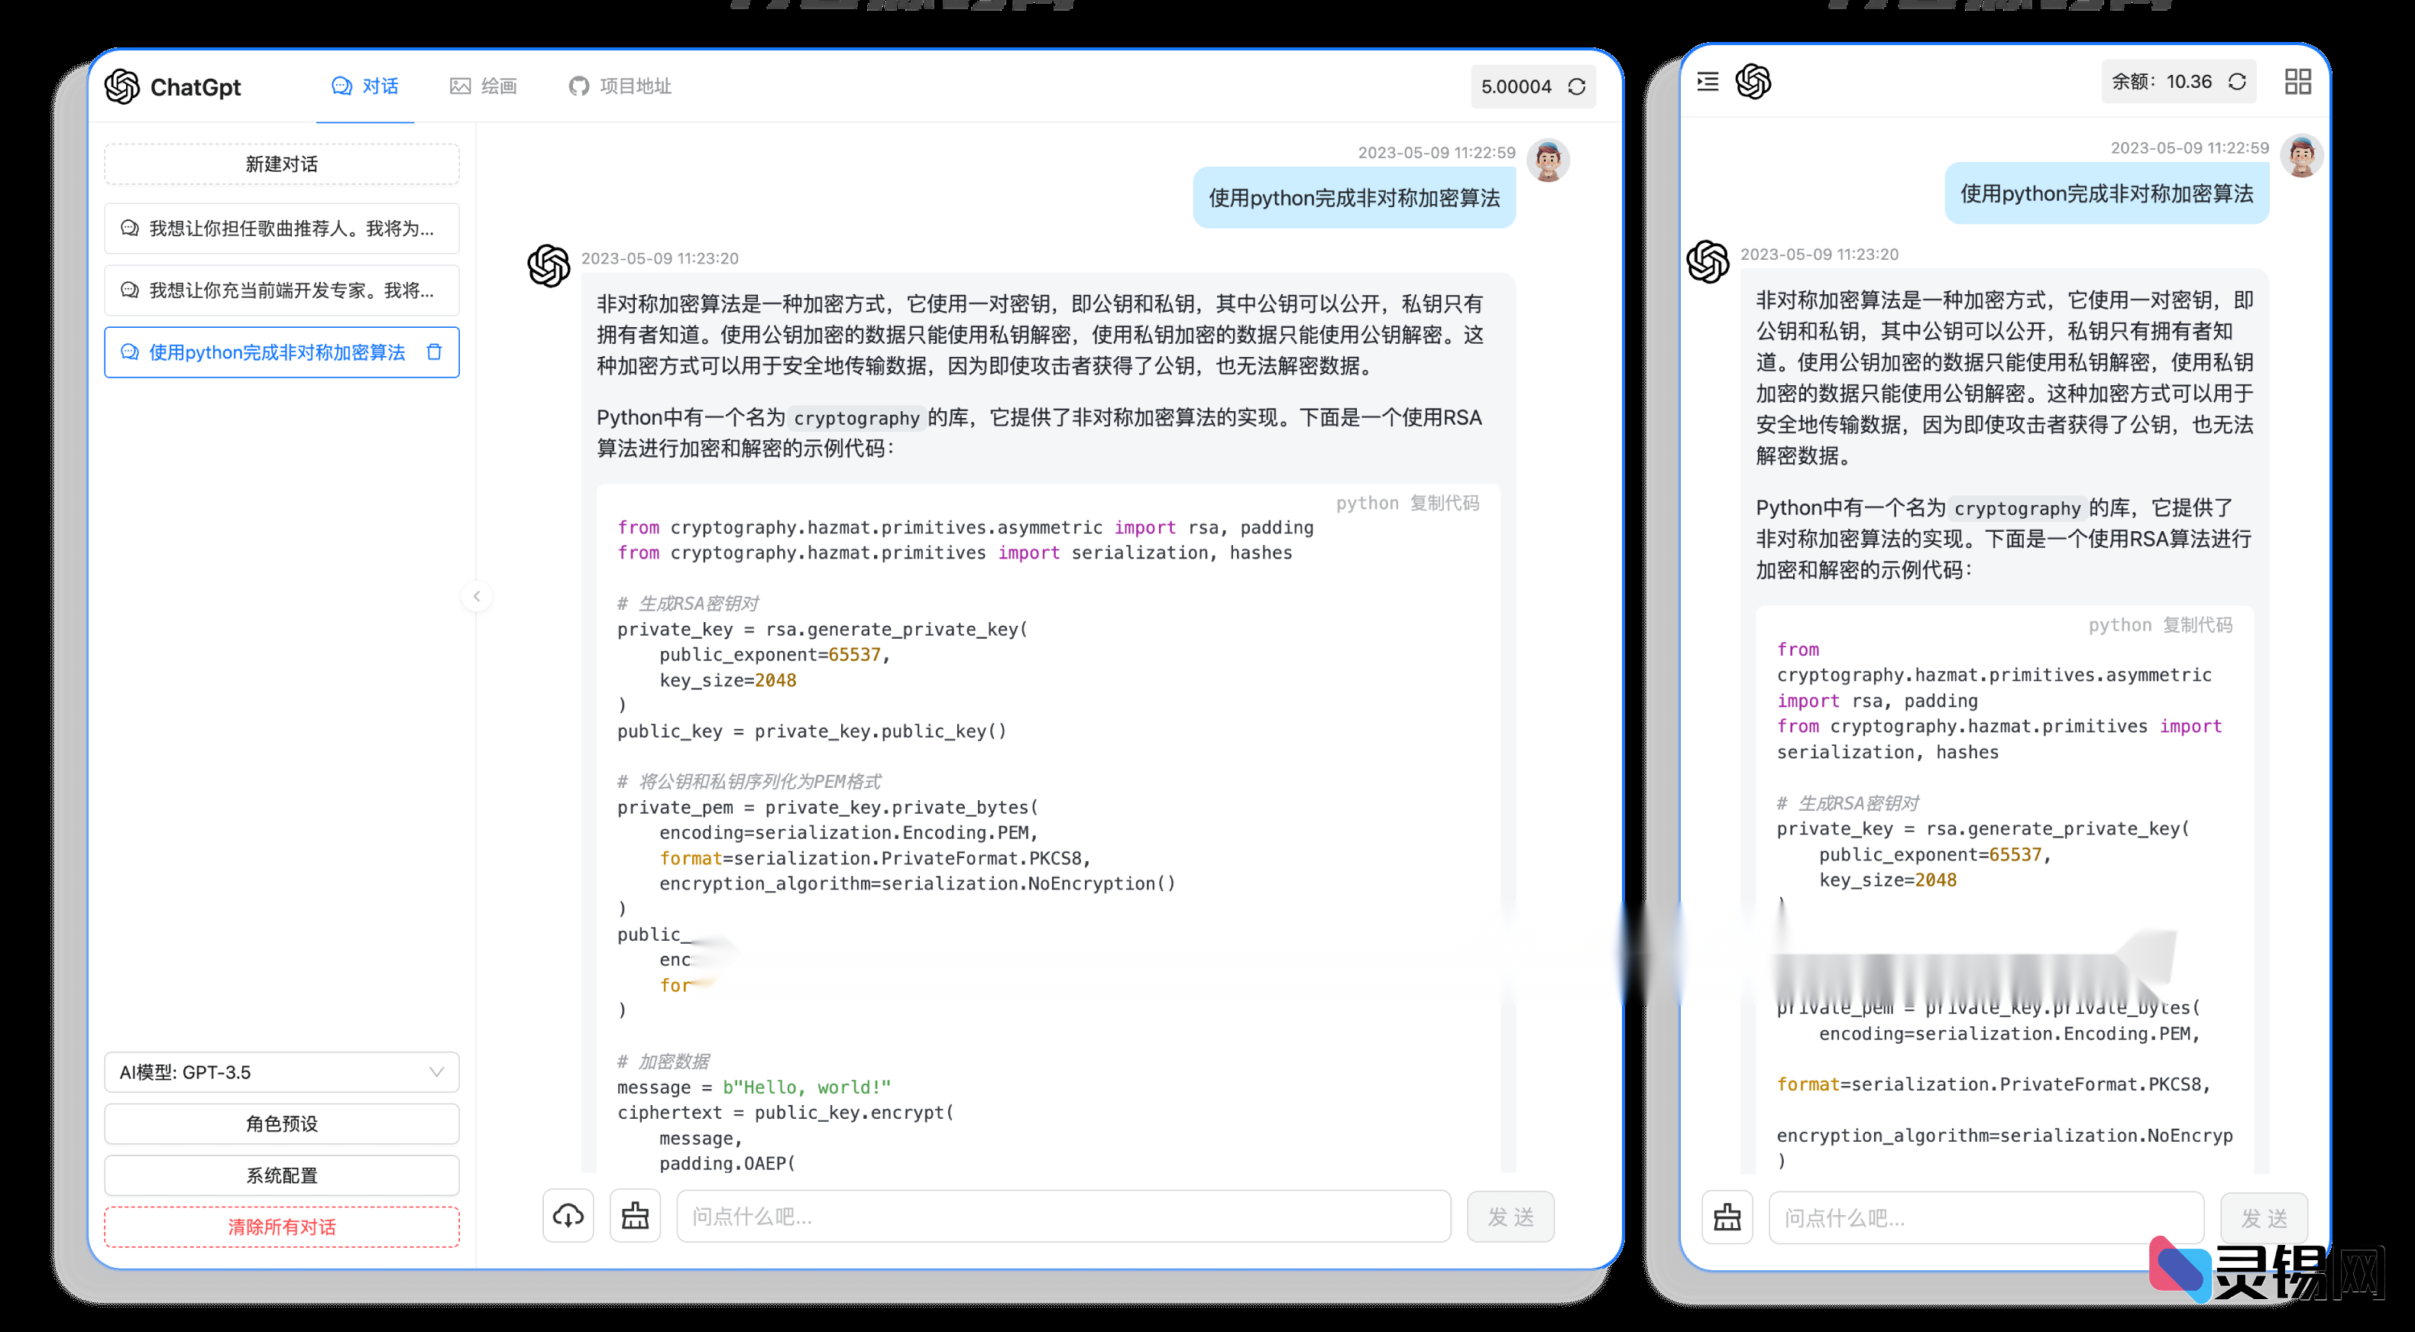Click 清除所有对话 to clear all conversations
This screenshot has height=1332, width=2415.
tap(281, 1227)
